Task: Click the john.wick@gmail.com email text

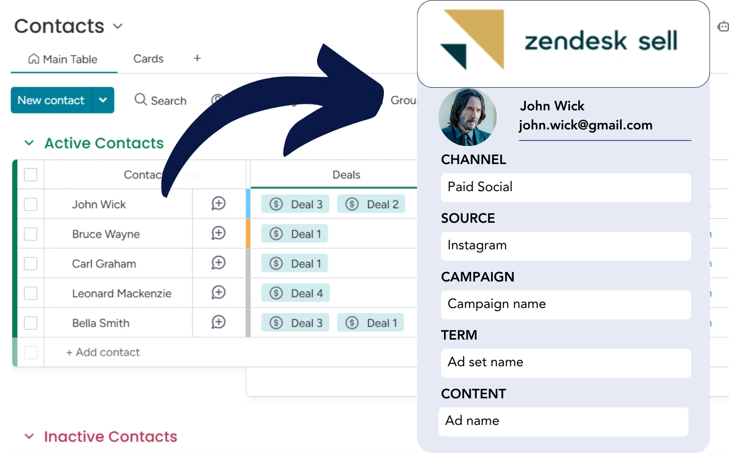Action: pos(586,125)
